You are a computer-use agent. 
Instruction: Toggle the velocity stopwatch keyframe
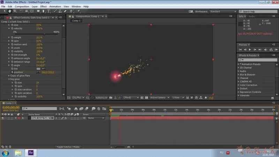[12, 29]
